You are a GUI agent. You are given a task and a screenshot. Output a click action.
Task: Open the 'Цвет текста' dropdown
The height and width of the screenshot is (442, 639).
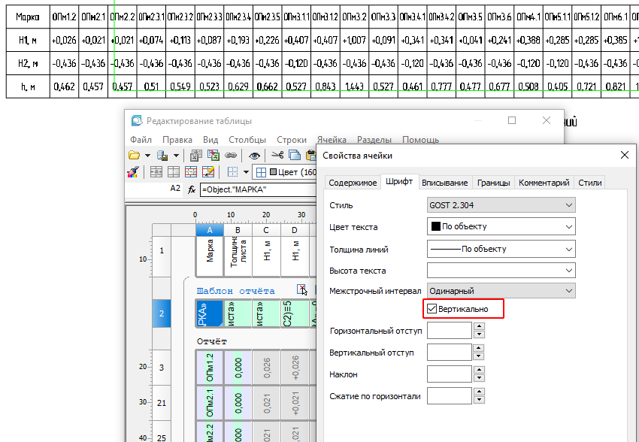(x=501, y=226)
